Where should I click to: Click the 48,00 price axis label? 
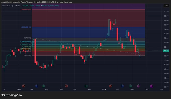(x=166, y=69)
